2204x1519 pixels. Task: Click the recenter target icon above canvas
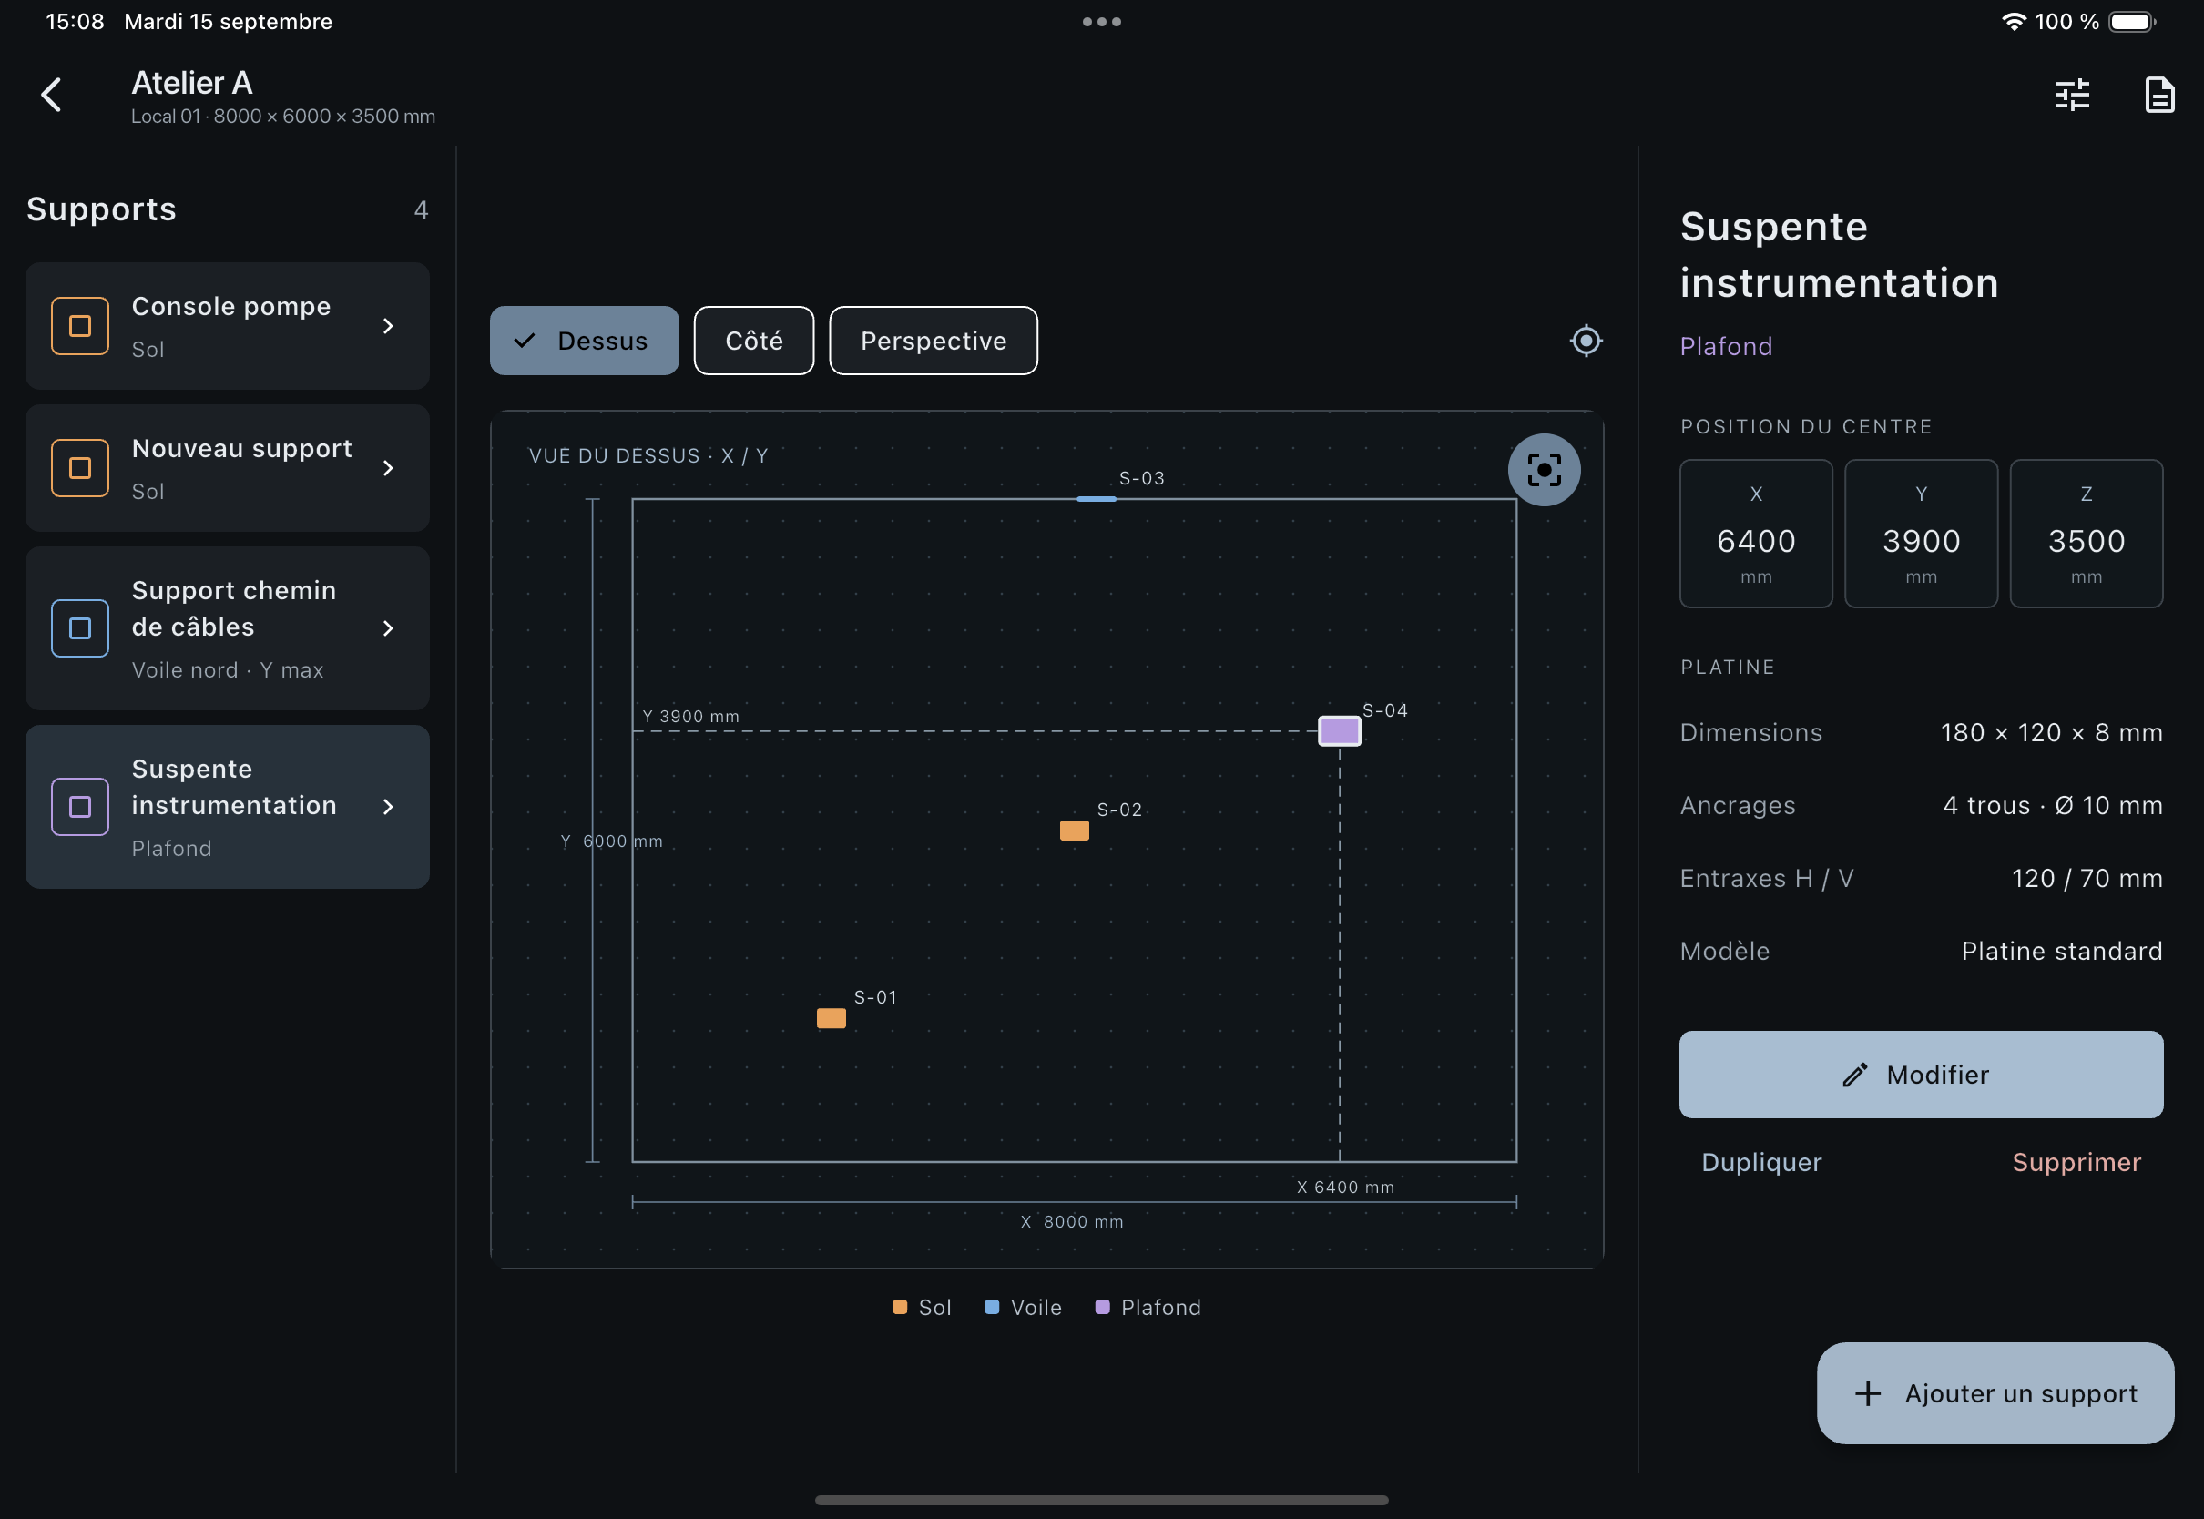tap(1586, 341)
